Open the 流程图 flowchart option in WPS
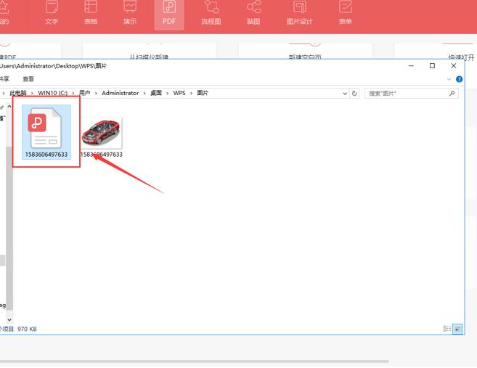Viewport: 477px width, 368px height. [x=211, y=13]
